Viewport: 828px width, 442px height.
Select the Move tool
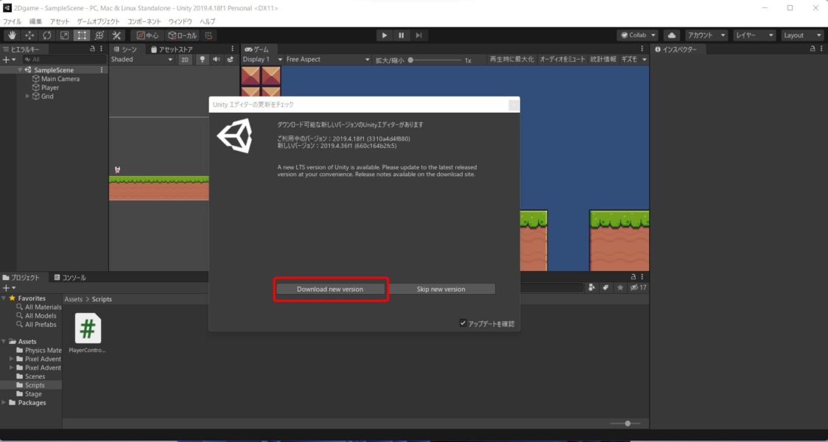29,35
